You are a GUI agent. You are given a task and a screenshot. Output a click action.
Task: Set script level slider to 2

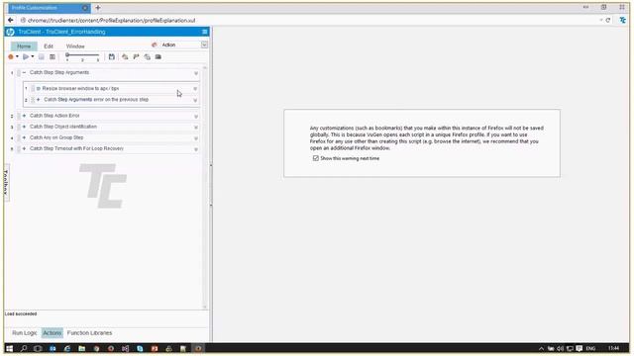coord(82,60)
